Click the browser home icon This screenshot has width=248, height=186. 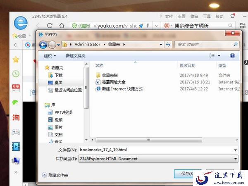point(62,26)
